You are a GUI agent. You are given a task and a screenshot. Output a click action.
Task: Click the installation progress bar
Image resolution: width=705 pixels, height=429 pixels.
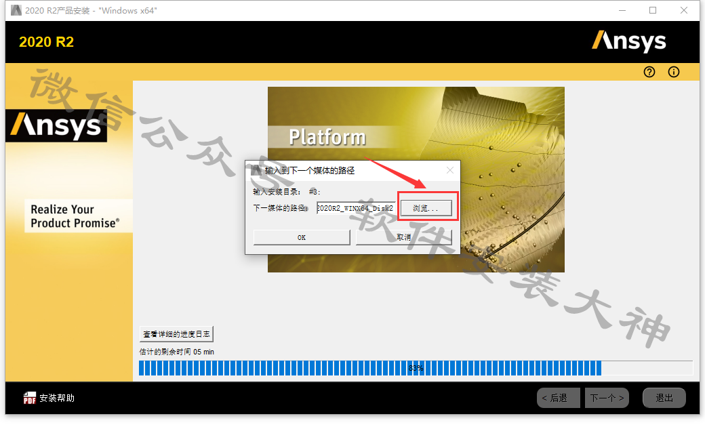coord(416,368)
